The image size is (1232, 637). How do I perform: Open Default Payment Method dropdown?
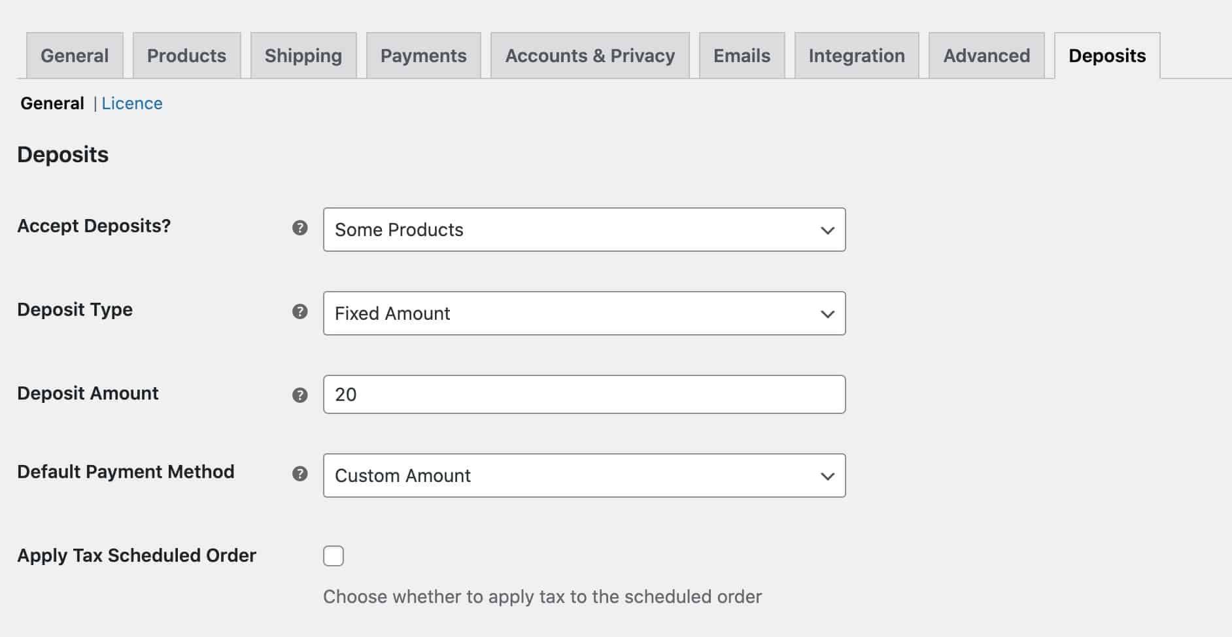pyautogui.click(x=584, y=475)
